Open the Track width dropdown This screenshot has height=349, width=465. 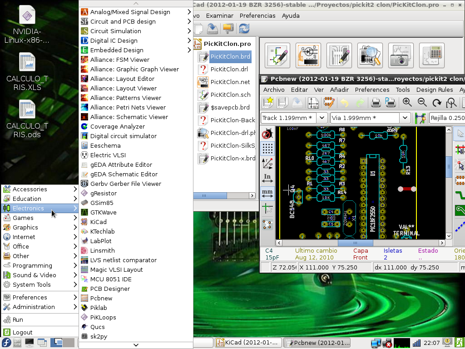pos(322,117)
